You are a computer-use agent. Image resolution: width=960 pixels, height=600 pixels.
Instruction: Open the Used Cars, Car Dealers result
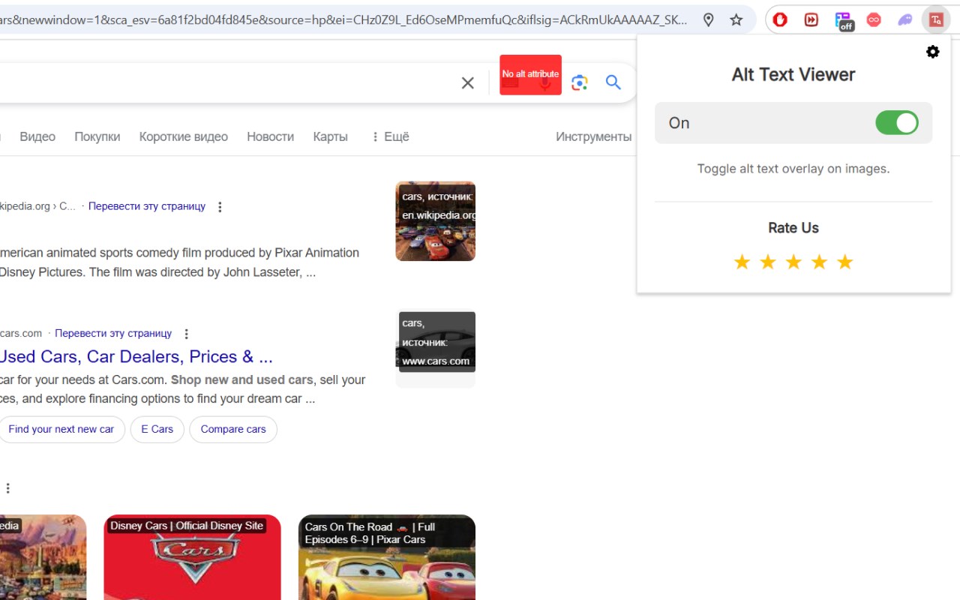pos(136,356)
